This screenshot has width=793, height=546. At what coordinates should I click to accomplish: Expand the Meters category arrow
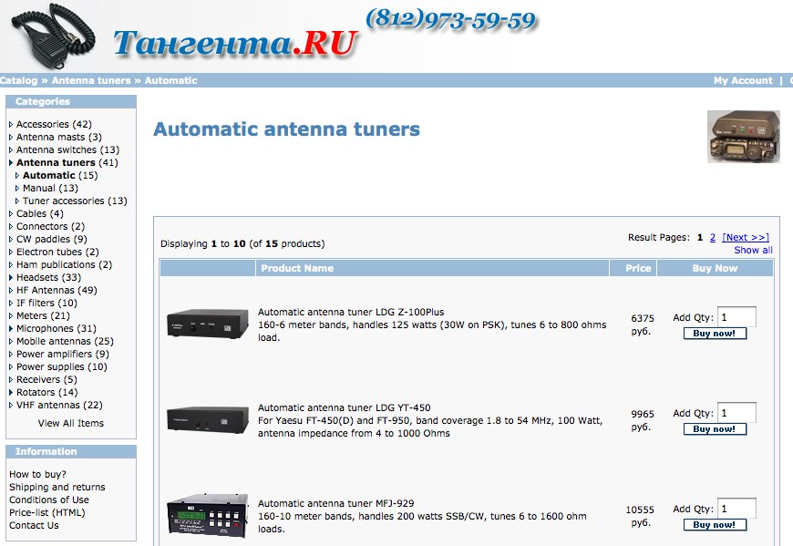pyautogui.click(x=11, y=316)
